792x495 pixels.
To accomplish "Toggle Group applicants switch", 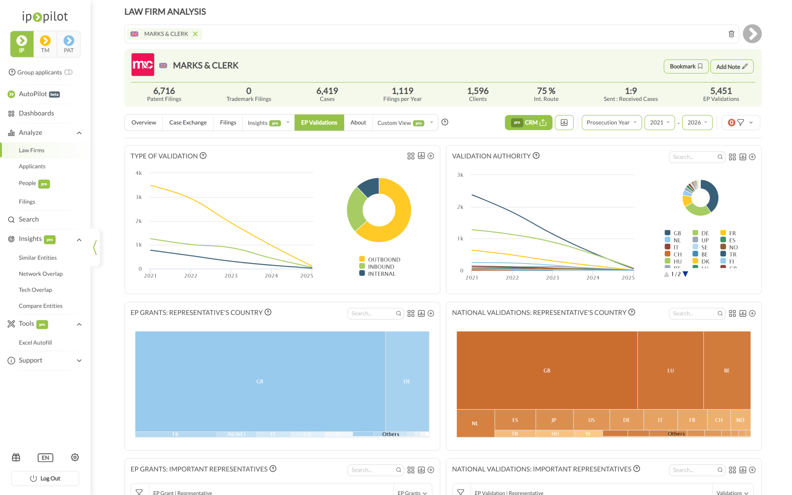I will [68, 72].
